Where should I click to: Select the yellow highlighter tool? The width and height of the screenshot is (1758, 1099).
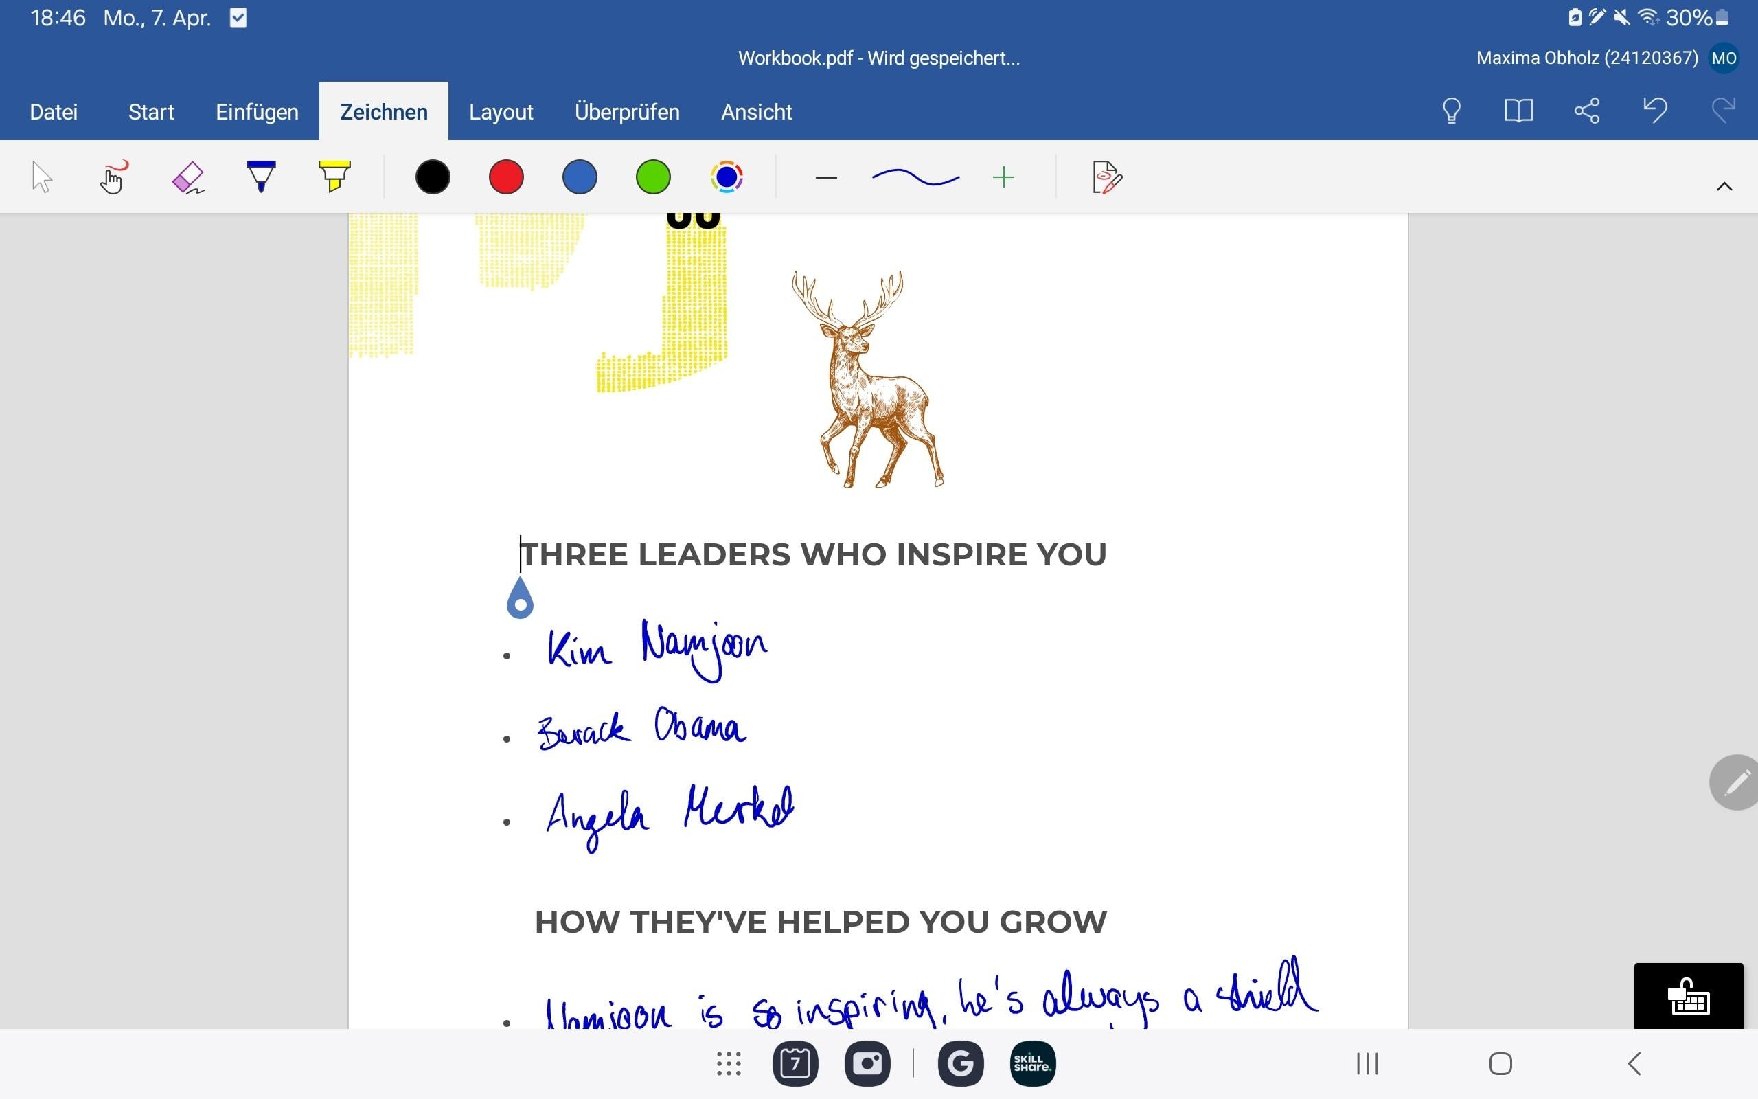click(334, 177)
